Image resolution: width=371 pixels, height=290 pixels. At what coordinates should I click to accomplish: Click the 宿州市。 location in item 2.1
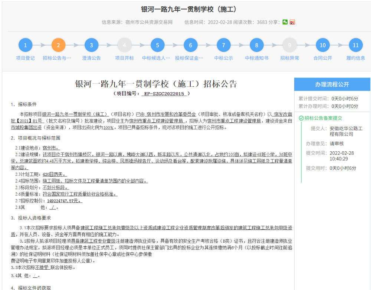pyautogui.click(x=50, y=148)
